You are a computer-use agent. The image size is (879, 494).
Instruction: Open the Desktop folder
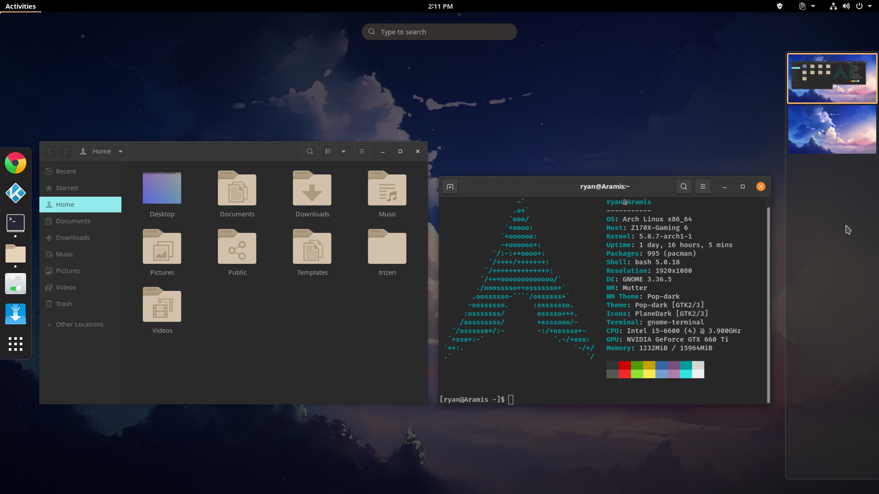click(x=162, y=188)
